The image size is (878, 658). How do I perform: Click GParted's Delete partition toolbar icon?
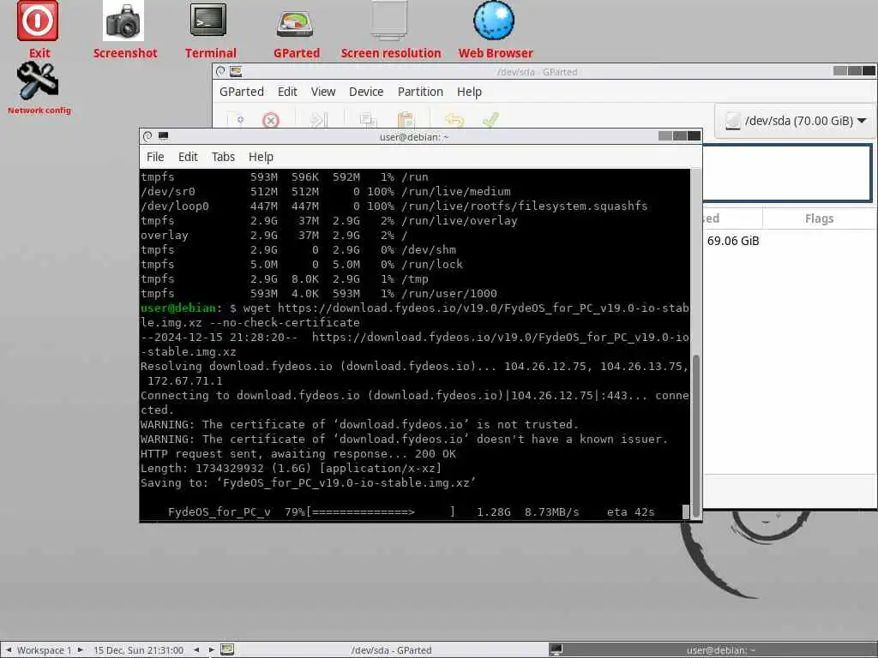pos(270,120)
